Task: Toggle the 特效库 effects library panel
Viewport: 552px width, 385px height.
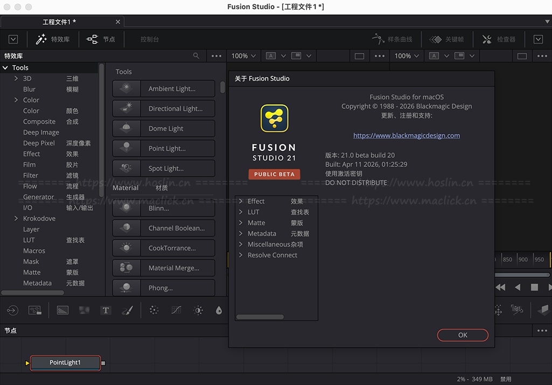Action: 53,39
